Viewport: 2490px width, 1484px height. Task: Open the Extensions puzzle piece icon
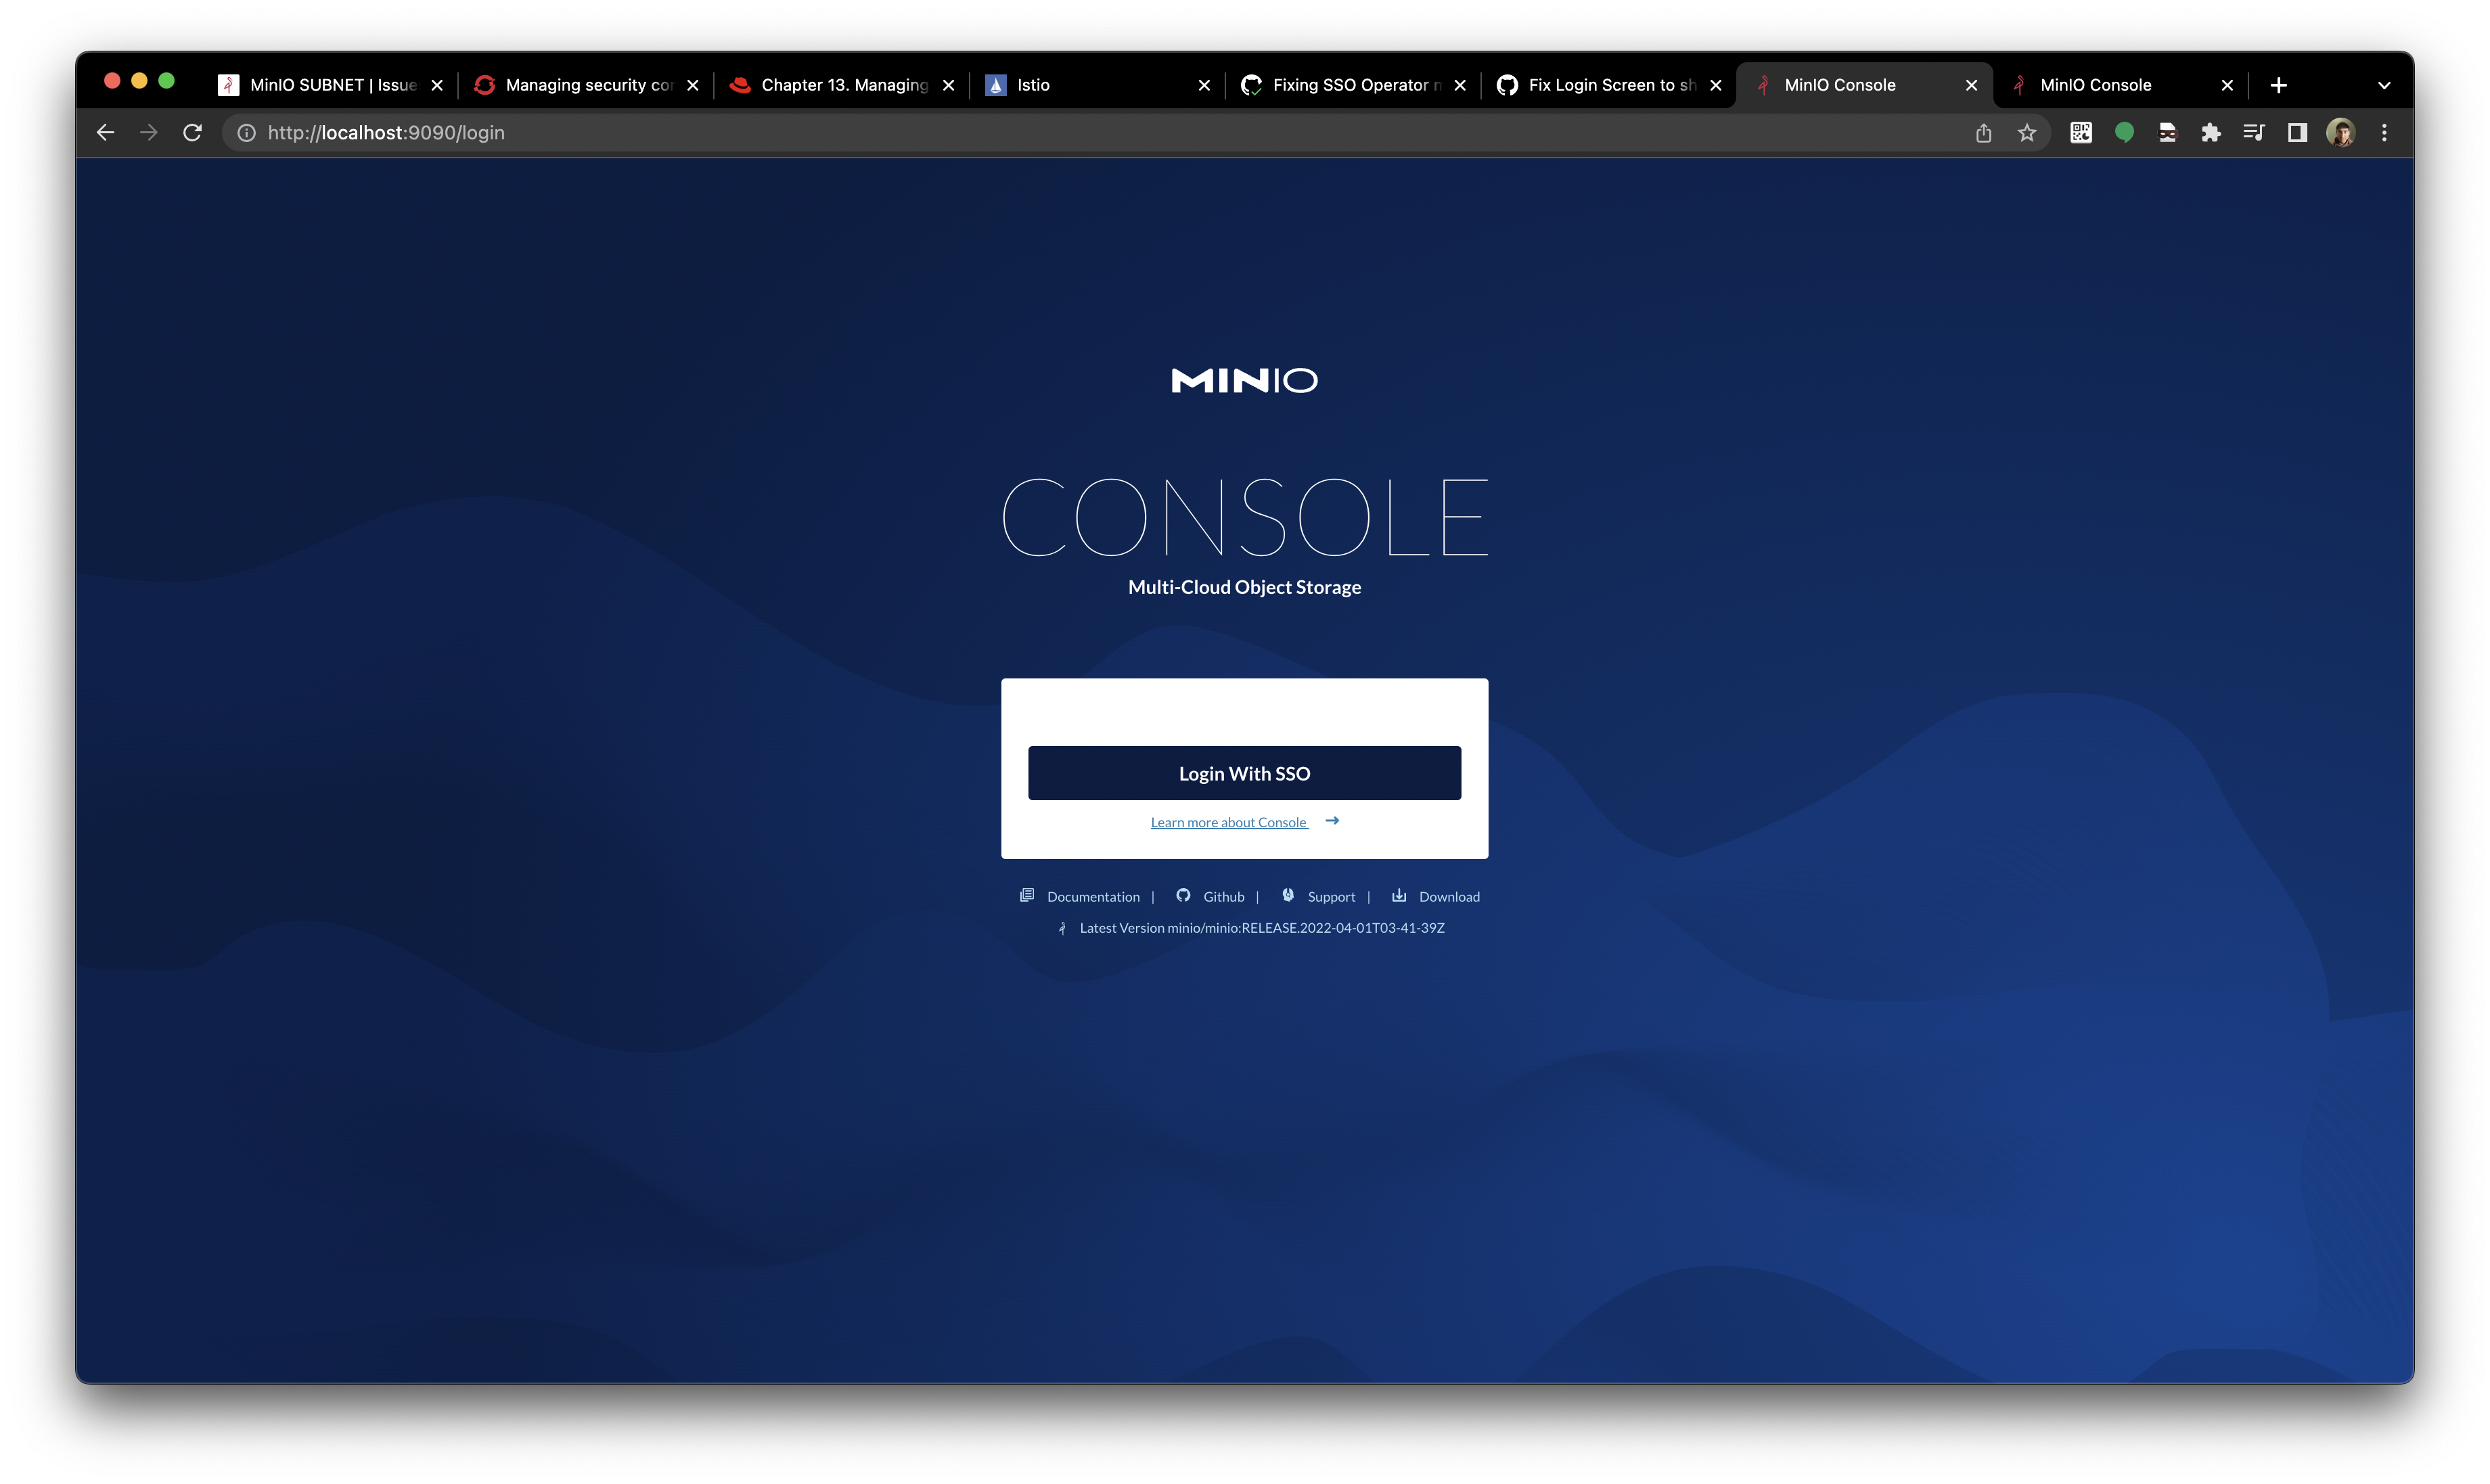point(2210,133)
